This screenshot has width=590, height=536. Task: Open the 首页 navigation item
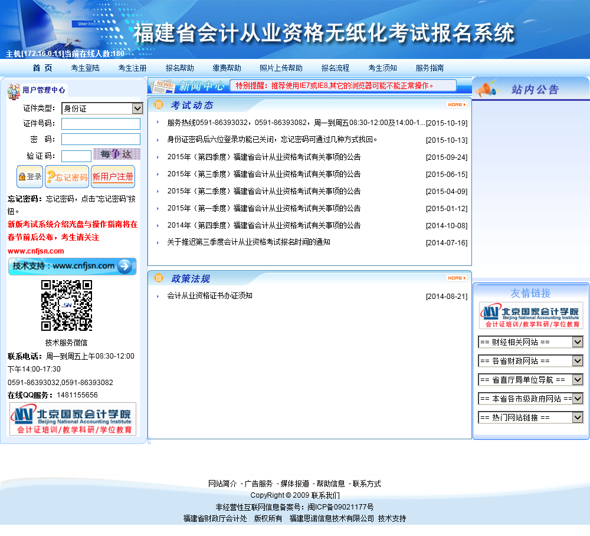pyautogui.click(x=42, y=68)
